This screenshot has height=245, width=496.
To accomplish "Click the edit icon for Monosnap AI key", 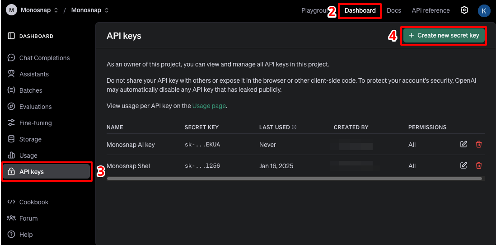I will [463, 145].
